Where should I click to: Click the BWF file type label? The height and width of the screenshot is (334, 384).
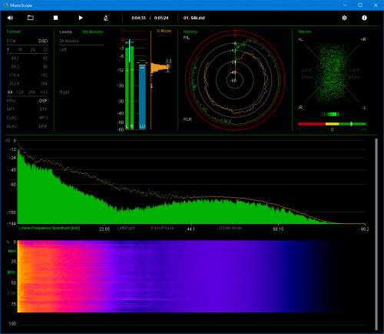[x=43, y=126]
